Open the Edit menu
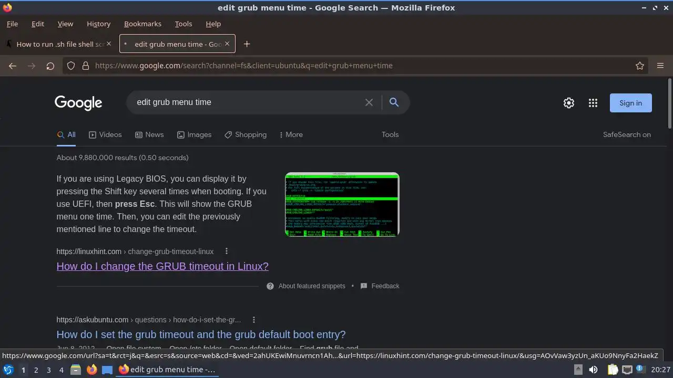The height and width of the screenshot is (378, 673). click(38, 24)
